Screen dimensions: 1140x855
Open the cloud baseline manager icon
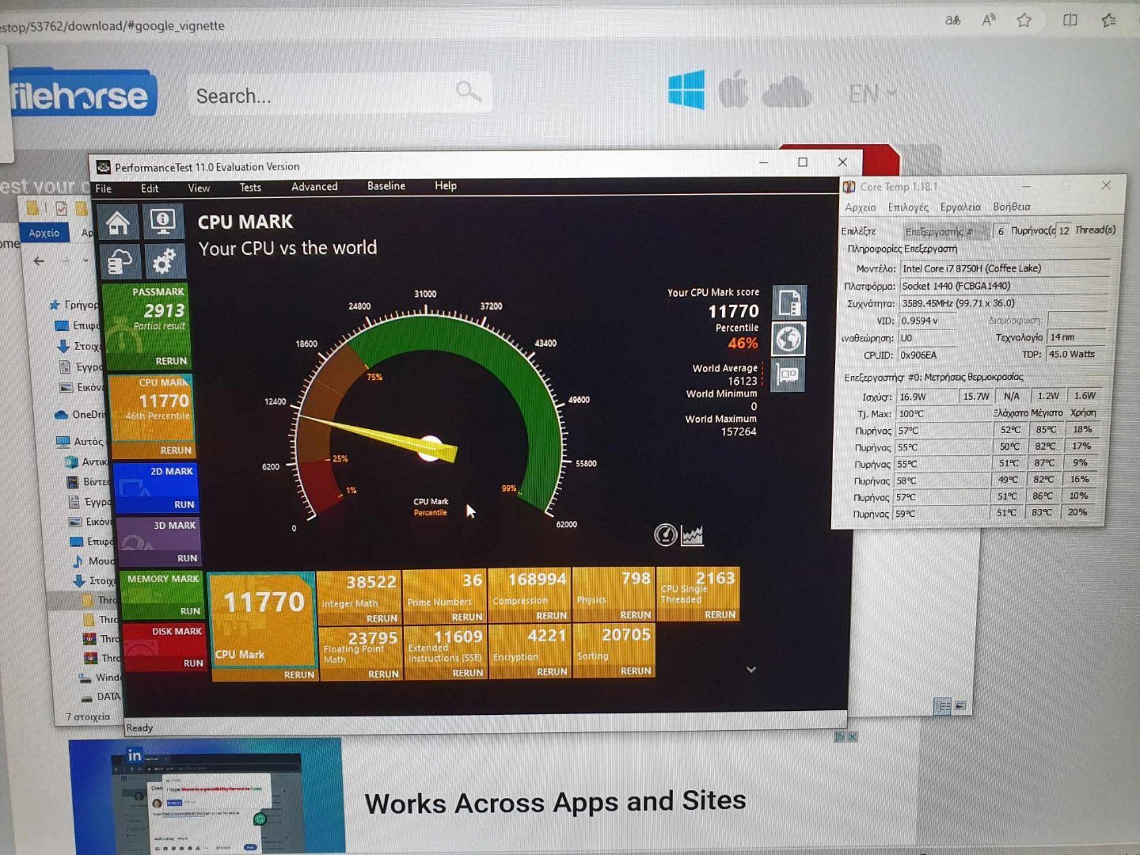click(x=120, y=262)
